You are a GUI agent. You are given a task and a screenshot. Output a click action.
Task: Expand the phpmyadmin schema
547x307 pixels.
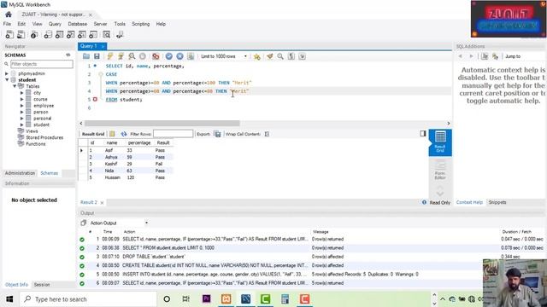(x=7, y=73)
